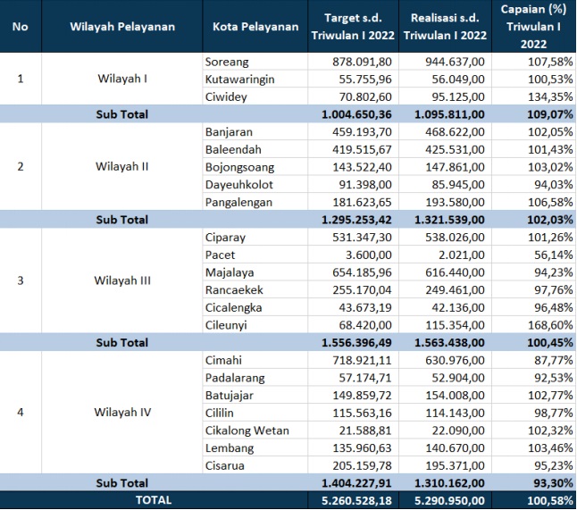Click the 'Wilayah IV' cell
Viewport: 577px width, 510px height.
122,412
